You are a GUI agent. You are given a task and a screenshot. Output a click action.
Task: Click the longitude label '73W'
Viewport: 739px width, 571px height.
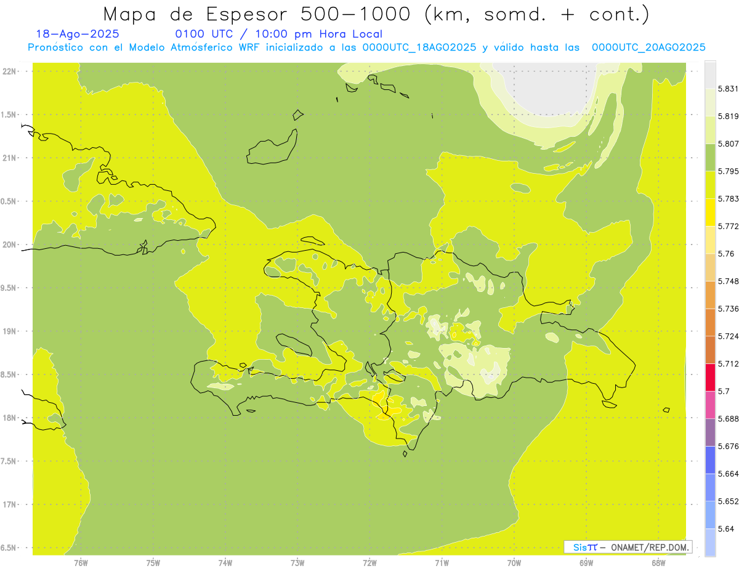coord(297,563)
